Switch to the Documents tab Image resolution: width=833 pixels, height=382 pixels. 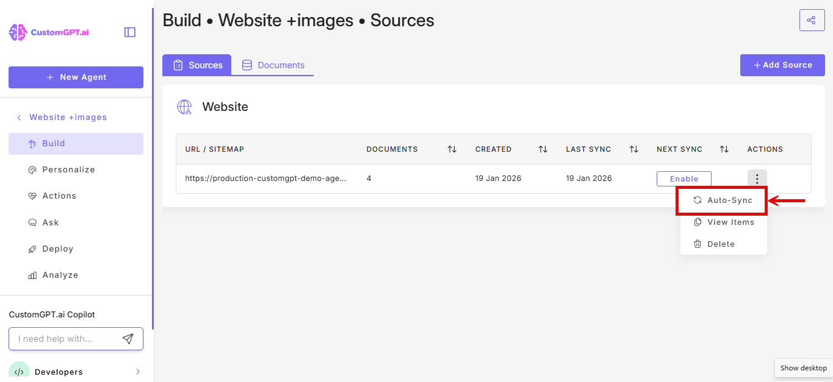(x=273, y=65)
